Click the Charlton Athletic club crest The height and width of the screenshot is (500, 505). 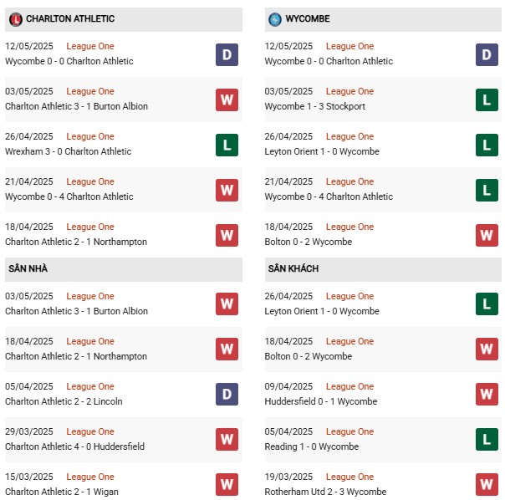pyautogui.click(x=15, y=19)
